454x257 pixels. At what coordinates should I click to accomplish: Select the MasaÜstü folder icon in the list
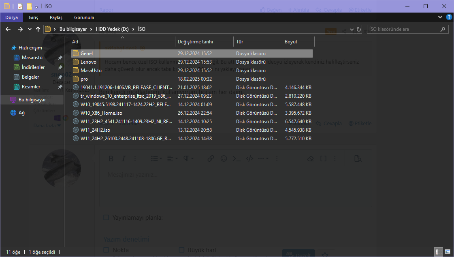coord(76,70)
